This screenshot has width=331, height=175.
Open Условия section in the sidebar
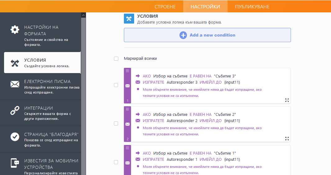click(x=42, y=63)
